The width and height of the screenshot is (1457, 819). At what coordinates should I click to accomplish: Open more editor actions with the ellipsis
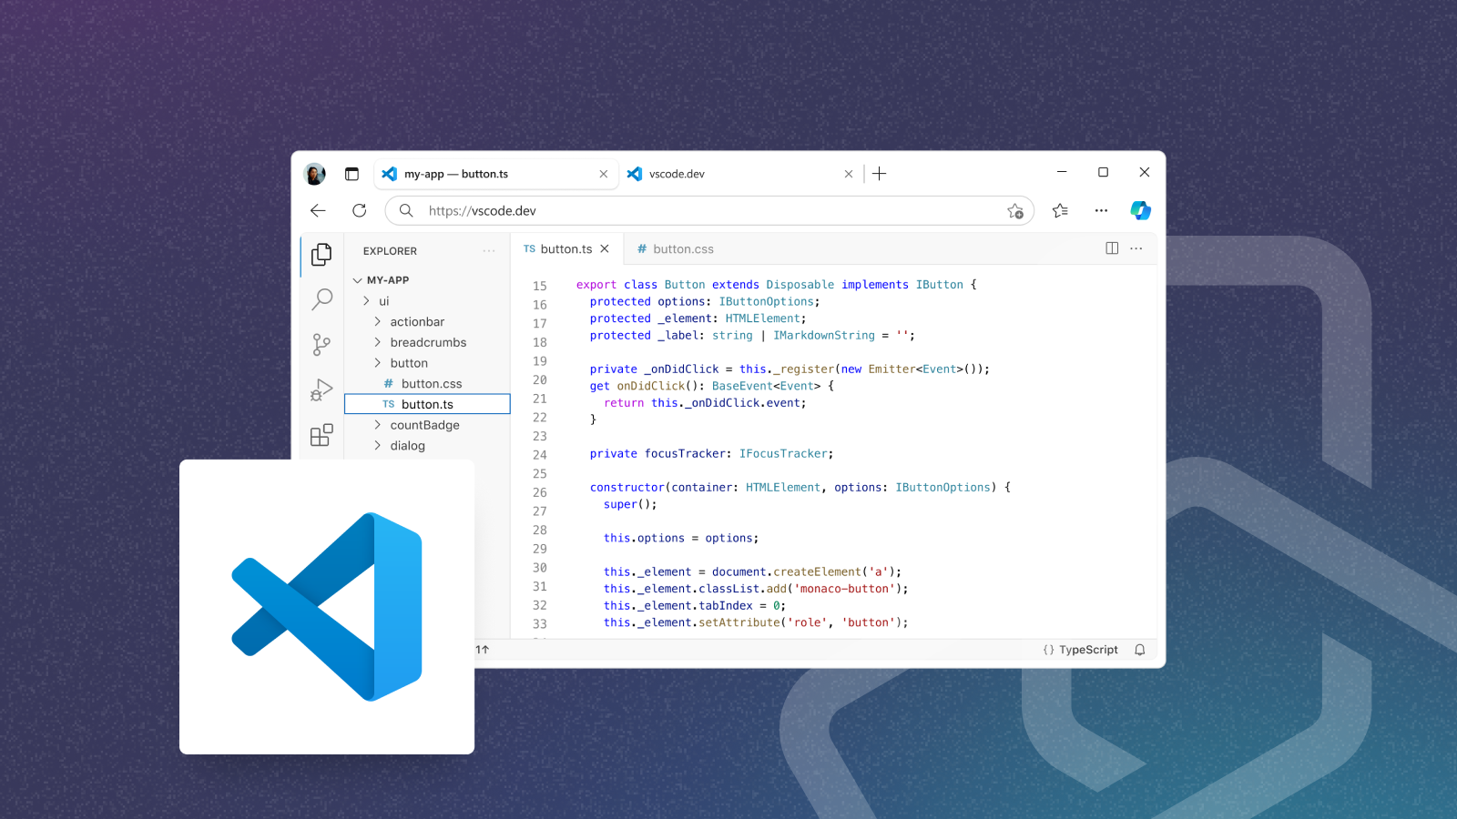point(1136,248)
